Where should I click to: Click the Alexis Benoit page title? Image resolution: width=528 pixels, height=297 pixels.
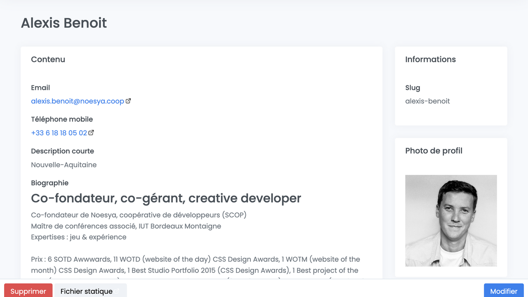pyautogui.click(x=64, y=23)
